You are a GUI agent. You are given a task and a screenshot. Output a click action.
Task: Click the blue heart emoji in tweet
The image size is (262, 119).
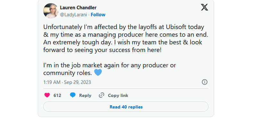(x=98, y=73)
